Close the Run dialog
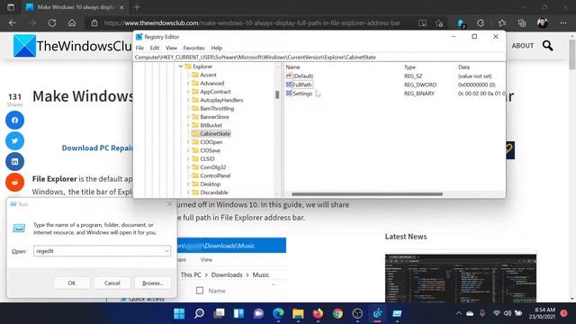This screenshot has width=576, height=324. point(169,204)
